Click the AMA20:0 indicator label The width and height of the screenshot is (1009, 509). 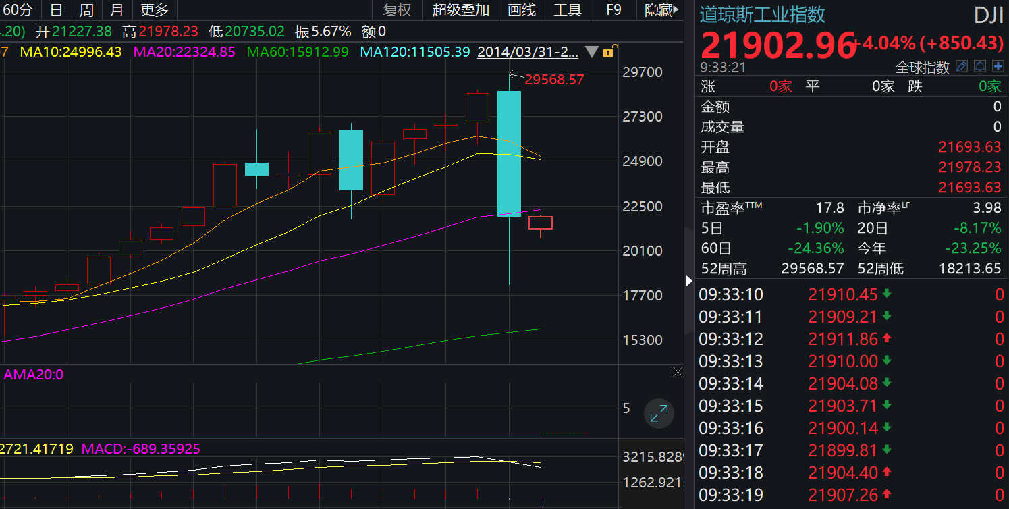34,374
